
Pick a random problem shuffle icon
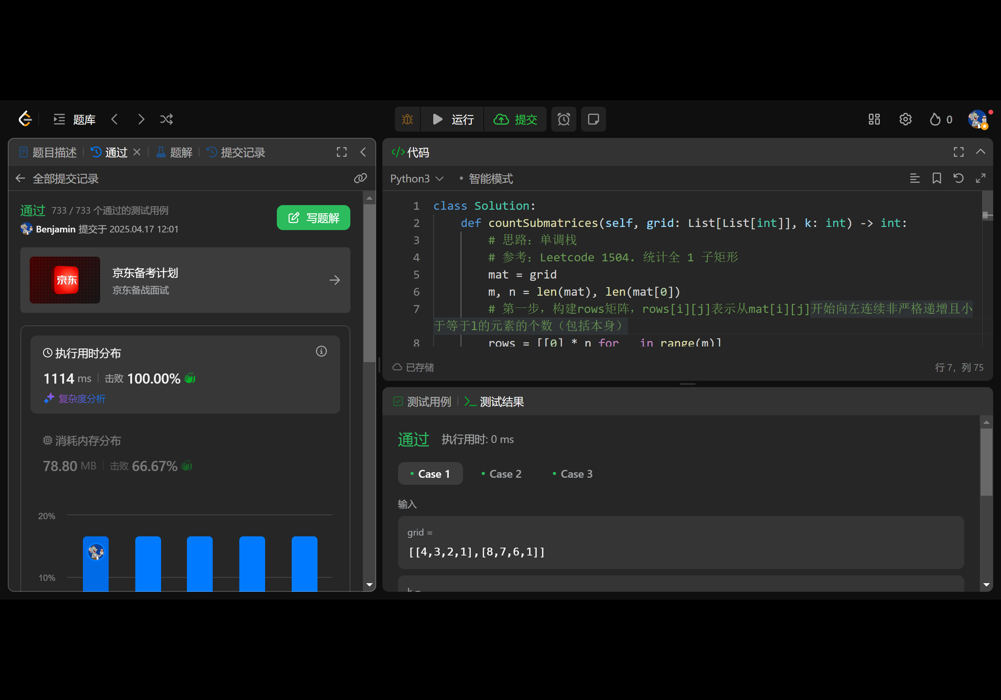[x=167, y=120]
